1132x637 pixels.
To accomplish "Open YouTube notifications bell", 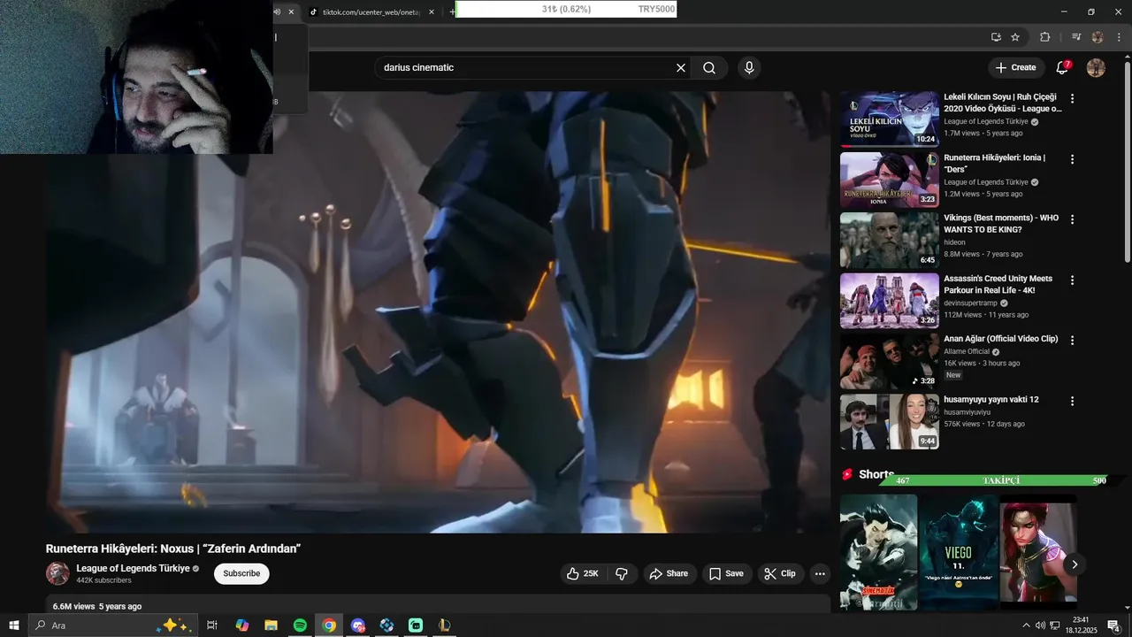I will (1063, 67).
